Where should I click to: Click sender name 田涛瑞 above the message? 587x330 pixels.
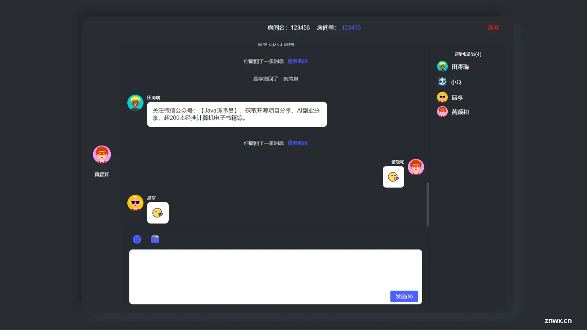[x=154, y=98]
